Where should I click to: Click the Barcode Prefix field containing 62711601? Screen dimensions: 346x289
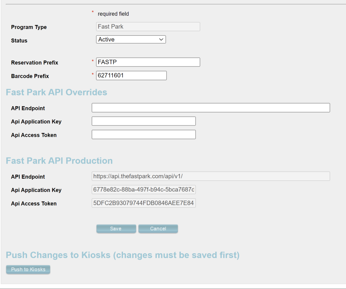[131, 76]
